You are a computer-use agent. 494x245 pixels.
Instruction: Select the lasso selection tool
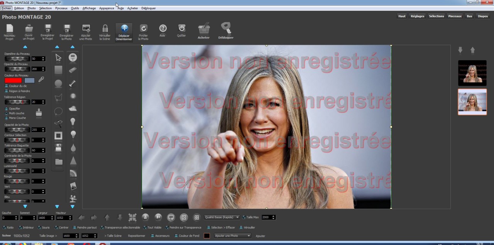click(x=58, y=112)
